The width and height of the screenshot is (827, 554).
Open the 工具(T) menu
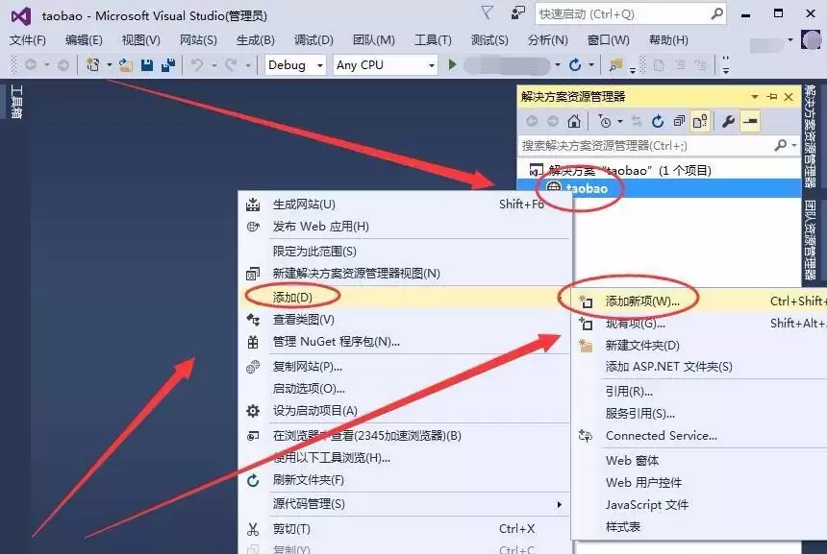click(434, 39)
